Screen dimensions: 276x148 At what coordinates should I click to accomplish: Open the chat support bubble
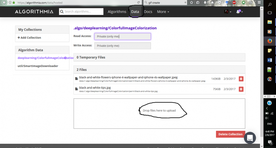(x=250, y=138)
